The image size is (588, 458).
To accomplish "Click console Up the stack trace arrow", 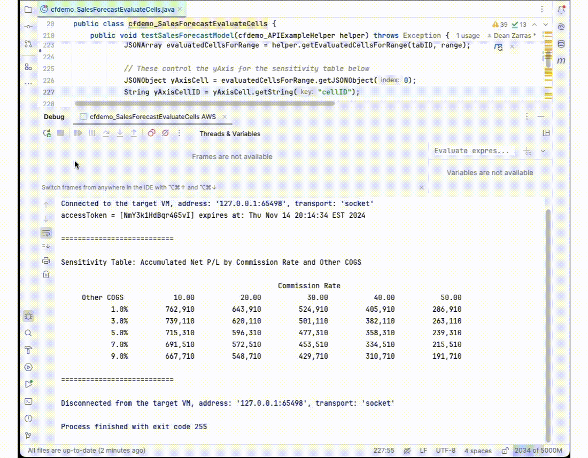I will [x=46, y=205].
